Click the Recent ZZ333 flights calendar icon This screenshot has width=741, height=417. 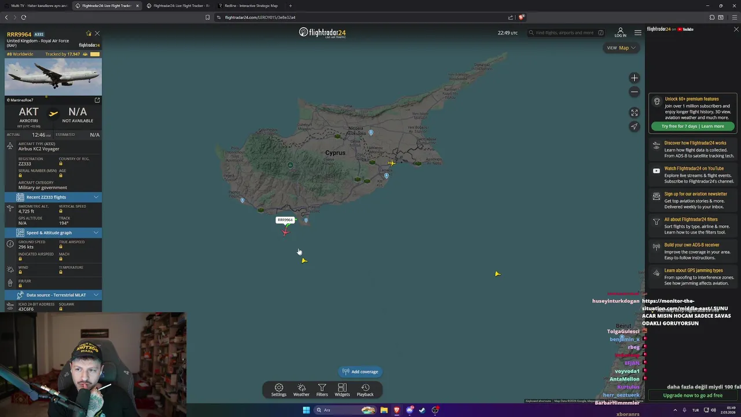point(20,197)
